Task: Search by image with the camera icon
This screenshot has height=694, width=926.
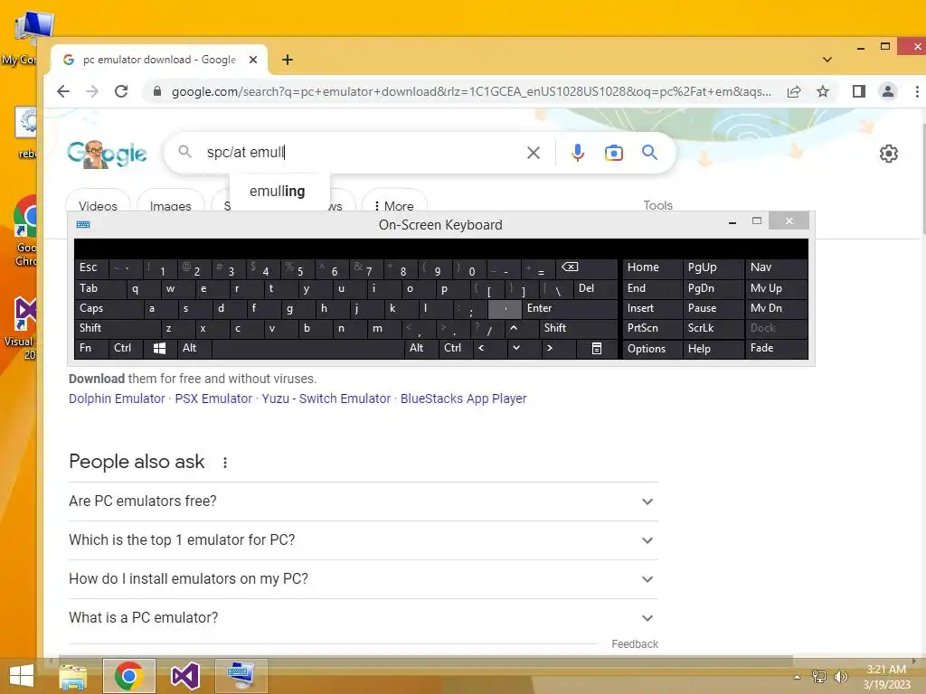Action: 614,153
